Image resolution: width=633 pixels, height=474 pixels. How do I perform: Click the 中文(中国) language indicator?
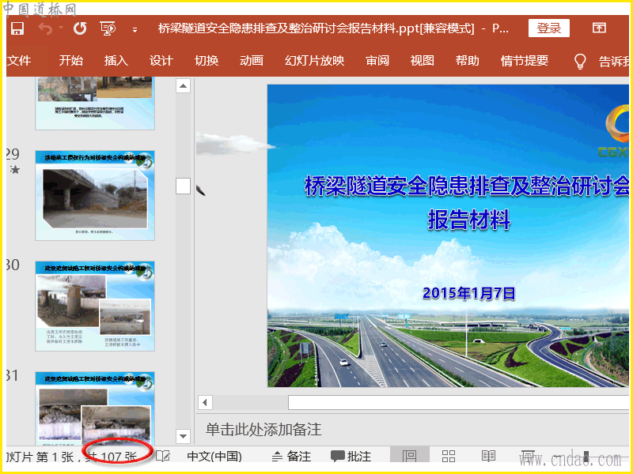[214, 457]
